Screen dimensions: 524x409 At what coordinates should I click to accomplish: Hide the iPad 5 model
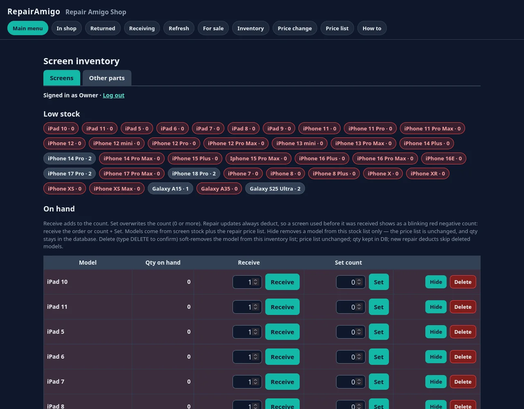[x=436, y=332]
